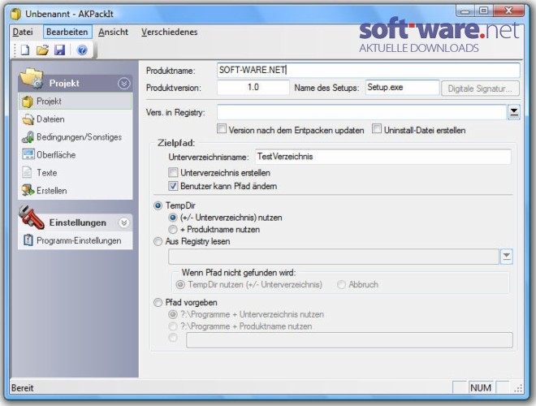This screenshot has height=406, width=536.
Task: Select Aus Registry lesen radio button
Action: pyautogui.click(x=158, y=242)
